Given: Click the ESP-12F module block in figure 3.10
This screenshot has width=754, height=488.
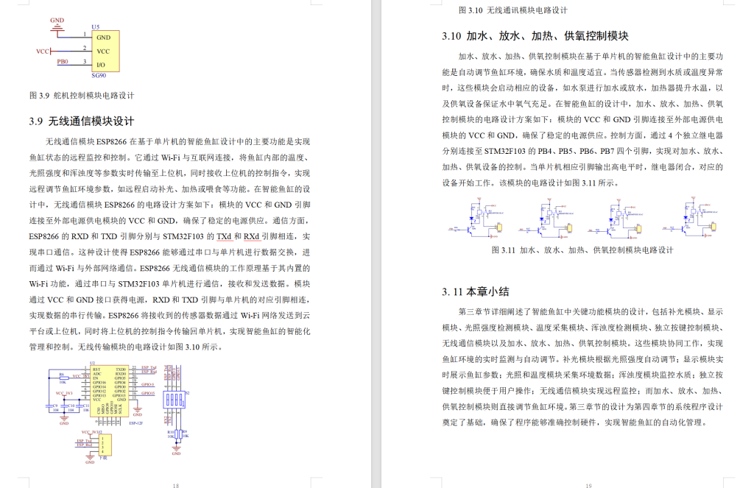Looking at the screenshot, I should click(x=109, y=392).
